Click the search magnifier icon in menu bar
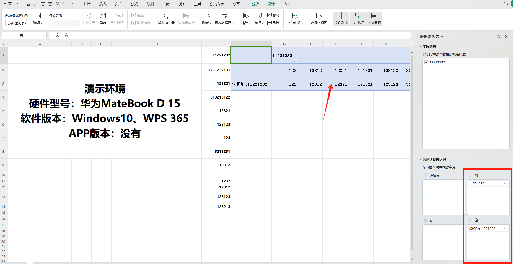The image size is (513, 264). tap(287, 4)
